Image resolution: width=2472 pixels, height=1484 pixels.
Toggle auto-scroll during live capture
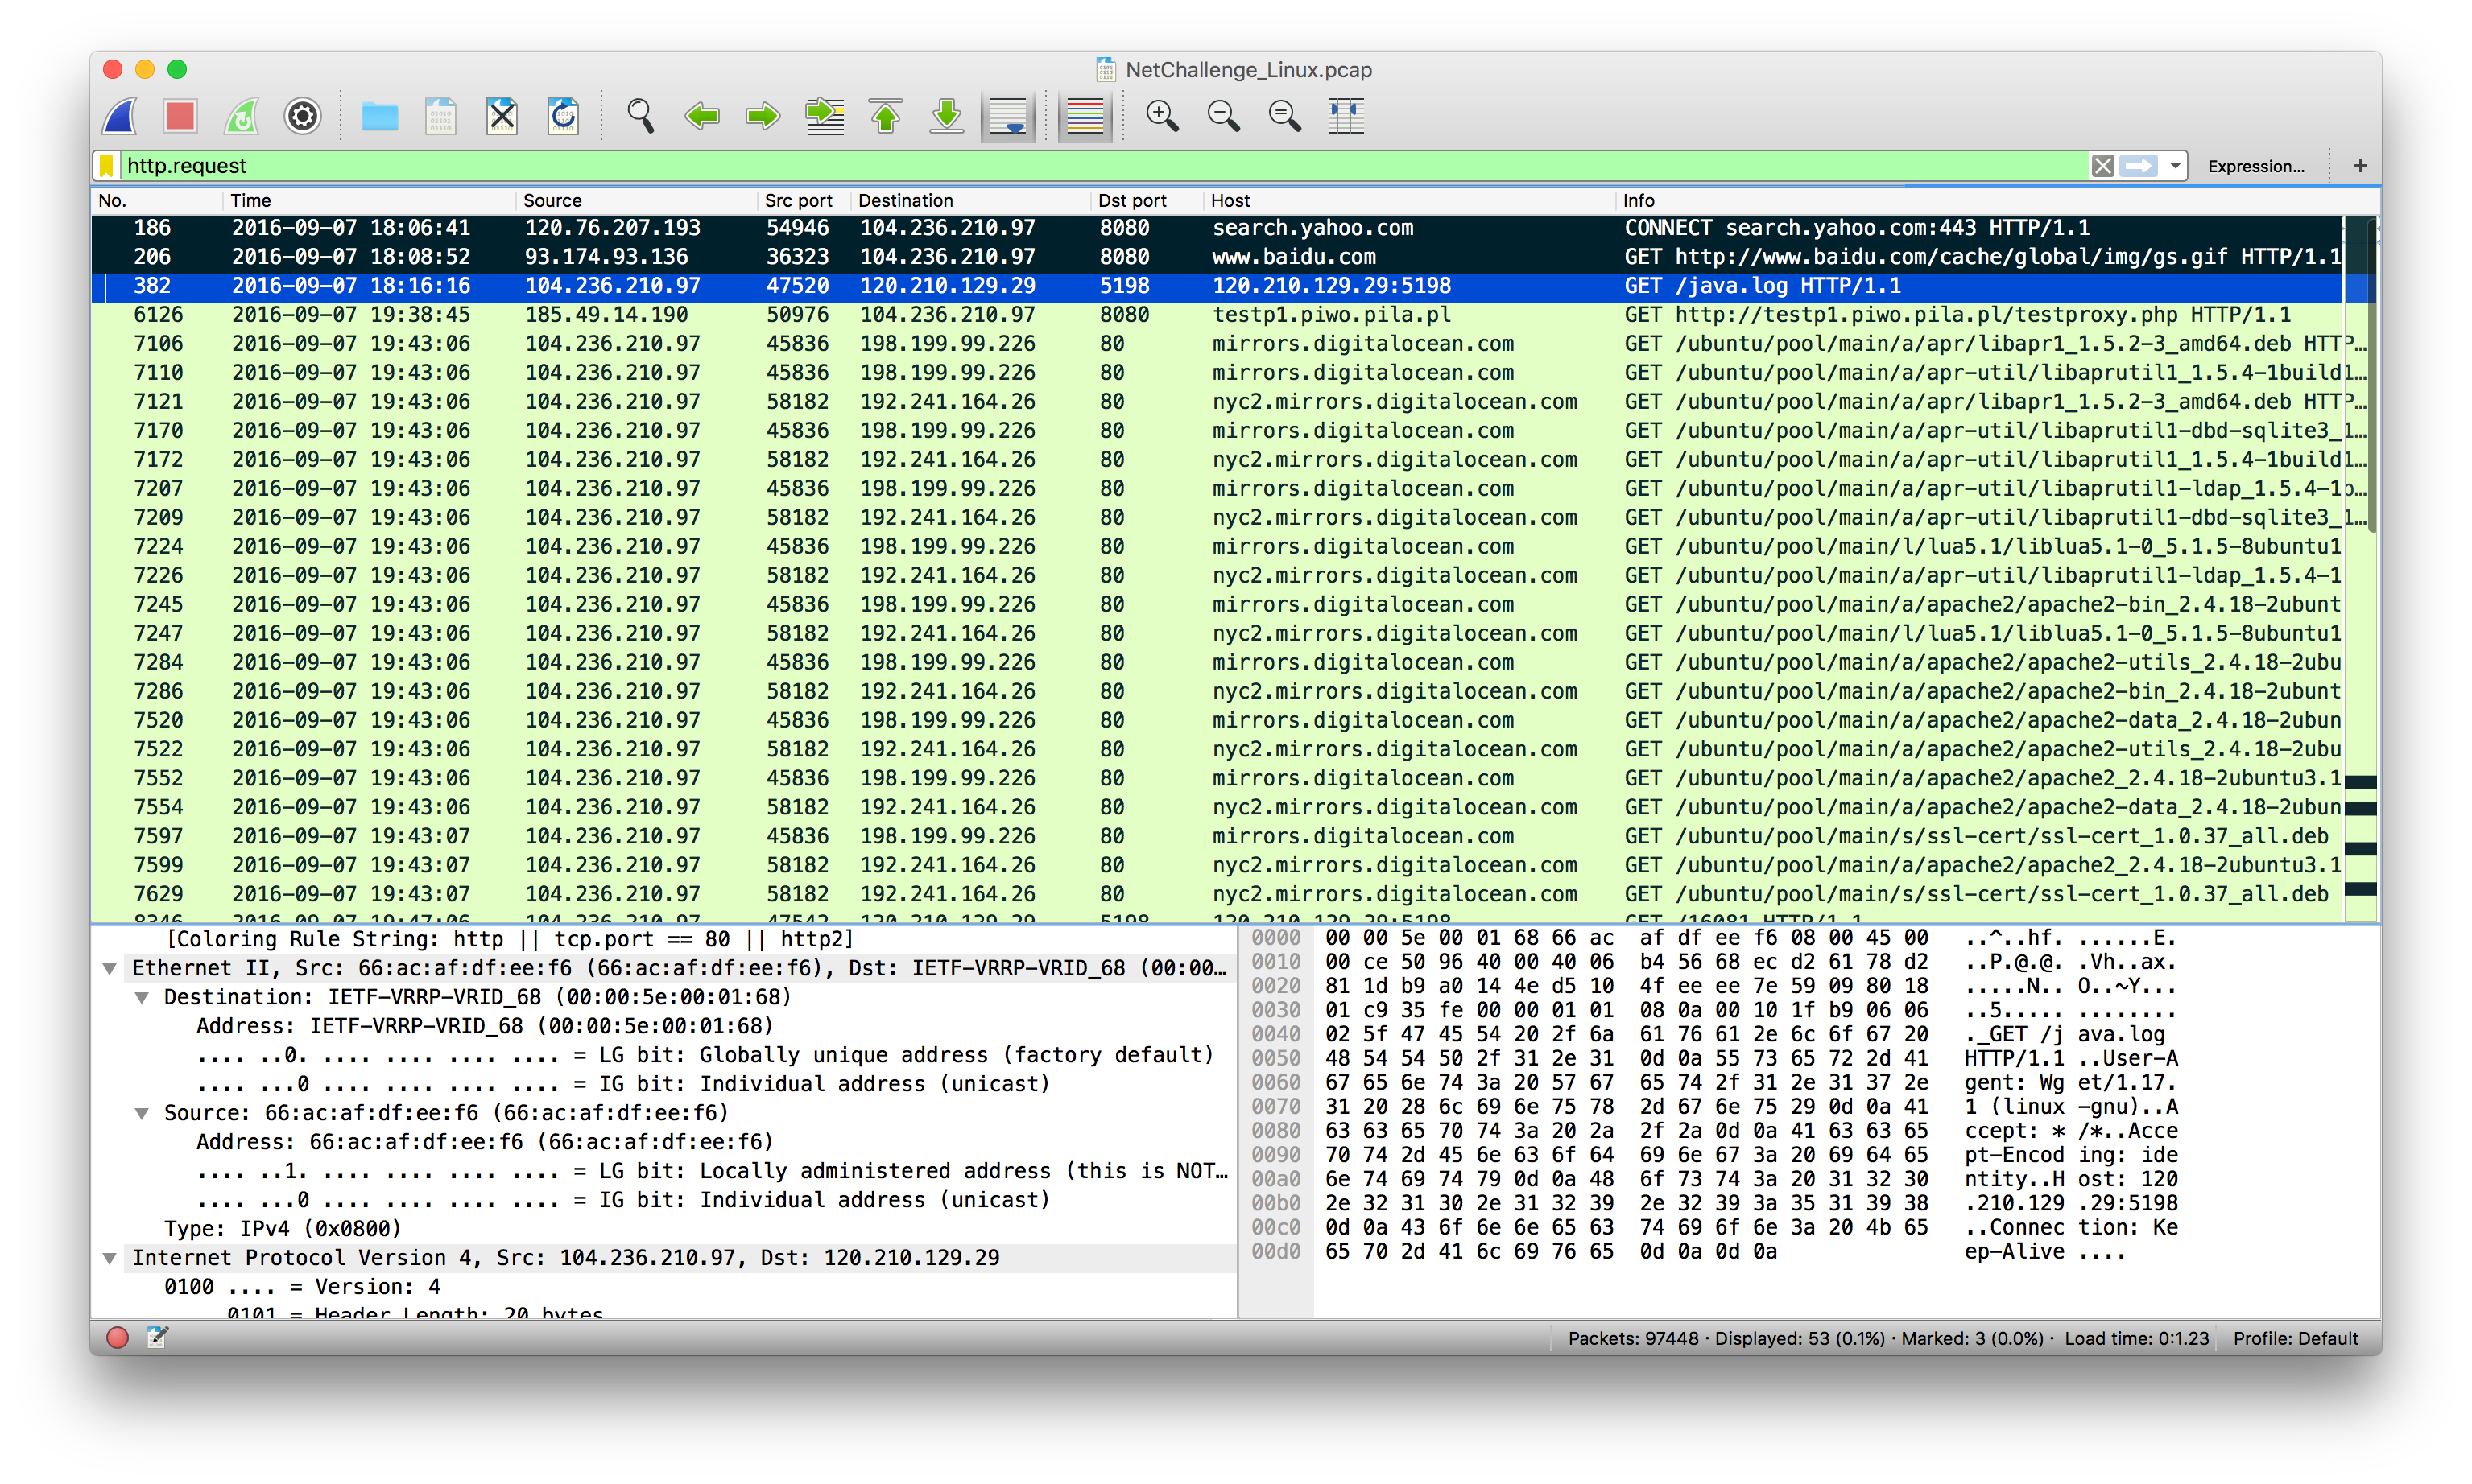coord(1007,116)
